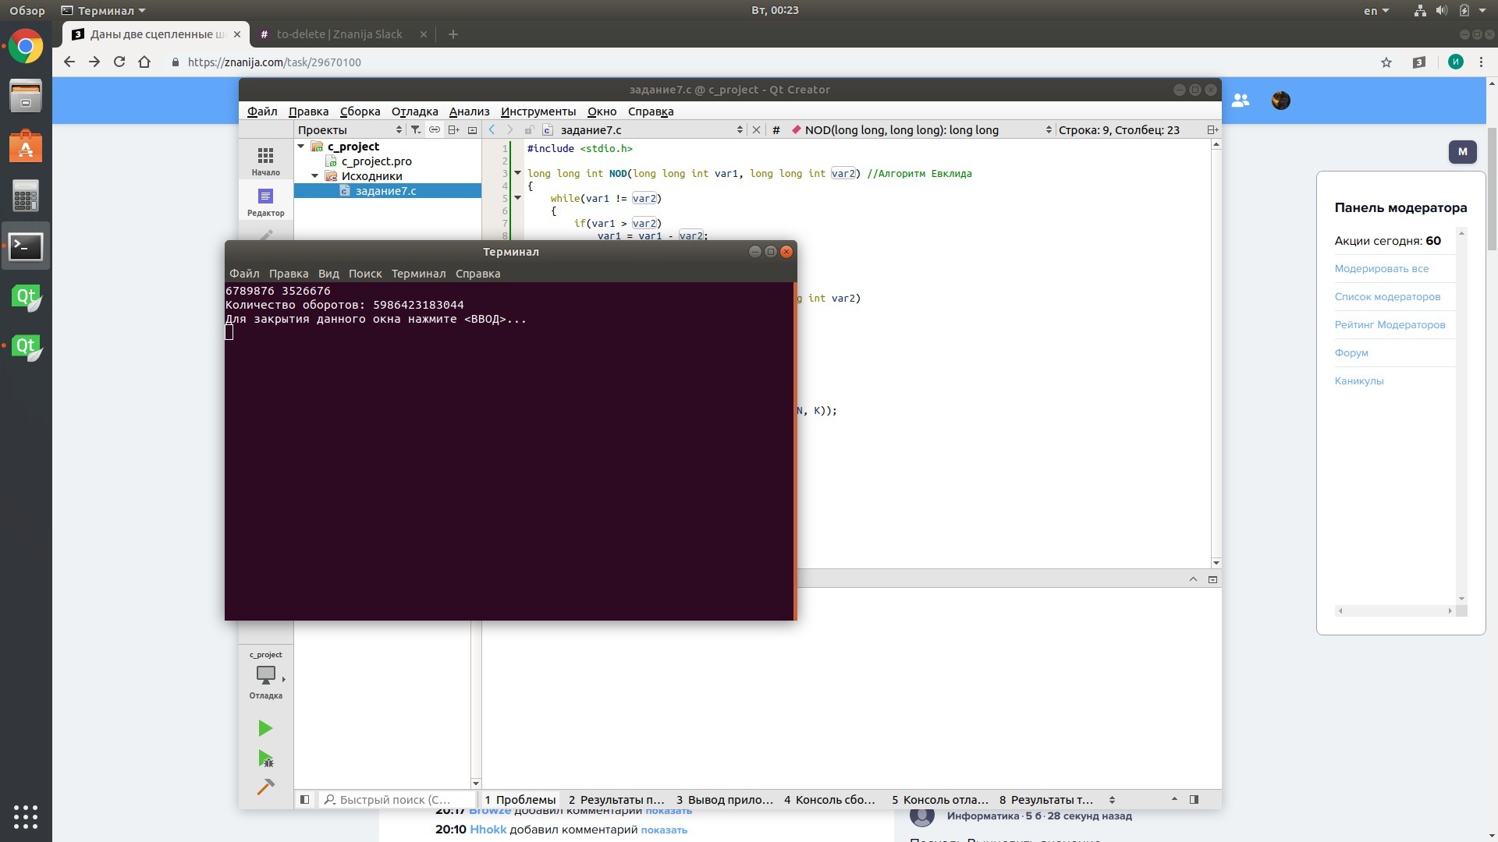Click the Модерировать все link
Image resolution: width=1498 pixels, height=842 pixels.
tap(1381, 269)
